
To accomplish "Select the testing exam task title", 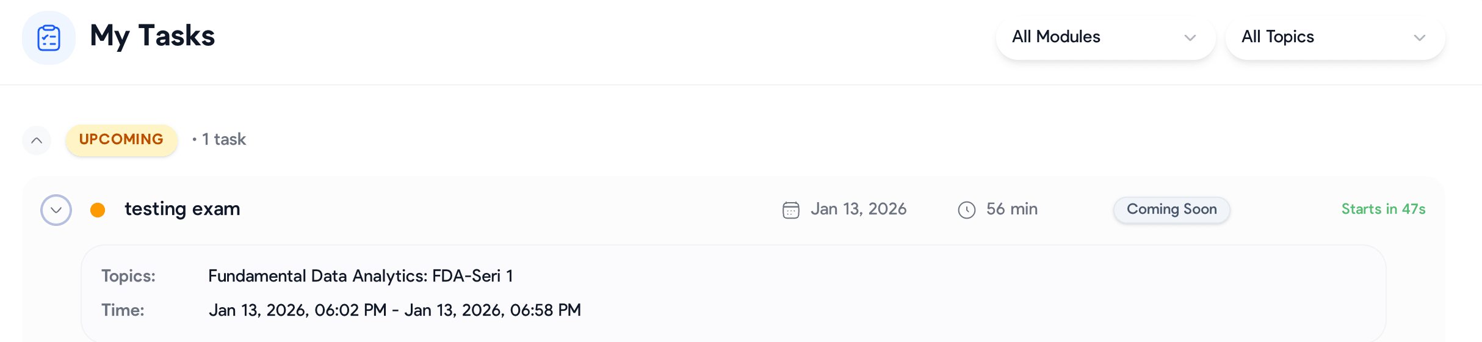I will pyautogui.click(x=182, y=209).
